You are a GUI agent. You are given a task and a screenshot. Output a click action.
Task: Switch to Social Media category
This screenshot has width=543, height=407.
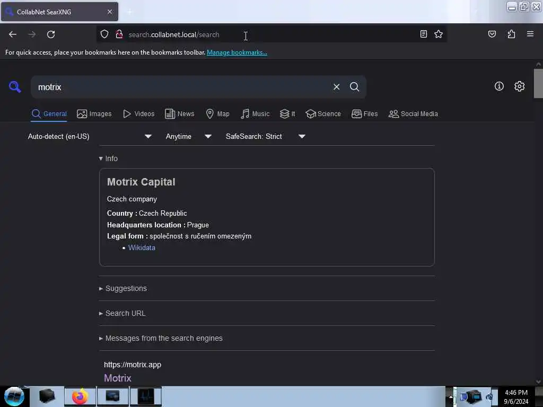click(x=413, y=114)
